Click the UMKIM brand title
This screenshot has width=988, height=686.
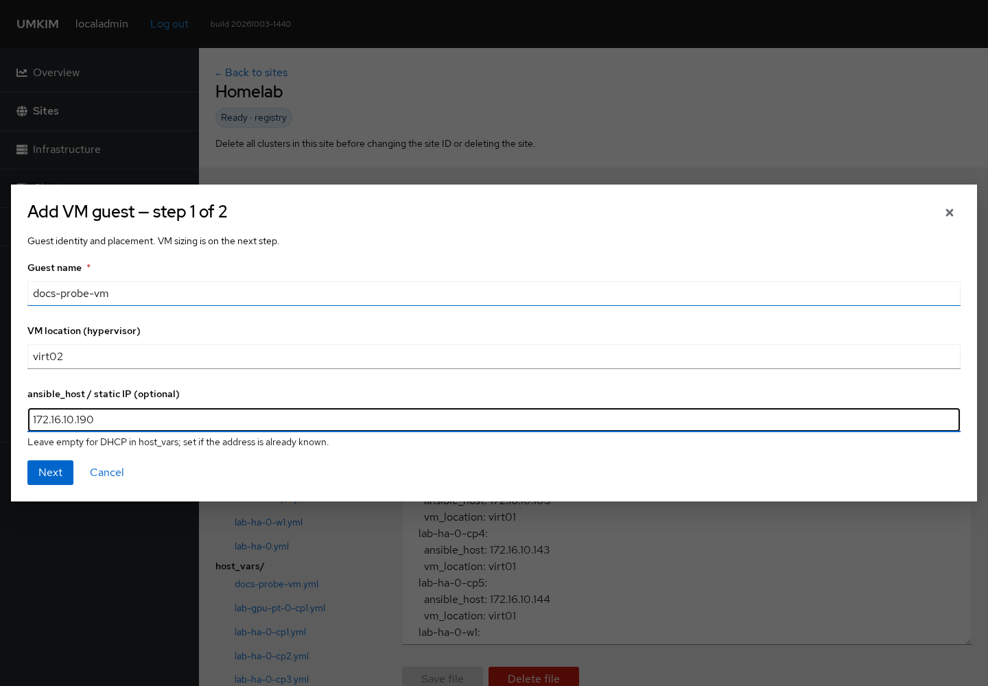tap(38, 24)
